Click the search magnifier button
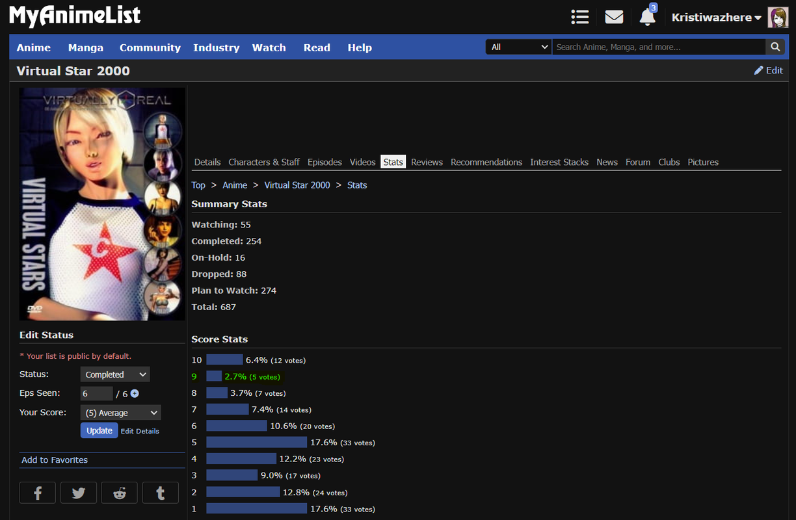The height and width of the screenshot is (520, 796). click(775, 47)
